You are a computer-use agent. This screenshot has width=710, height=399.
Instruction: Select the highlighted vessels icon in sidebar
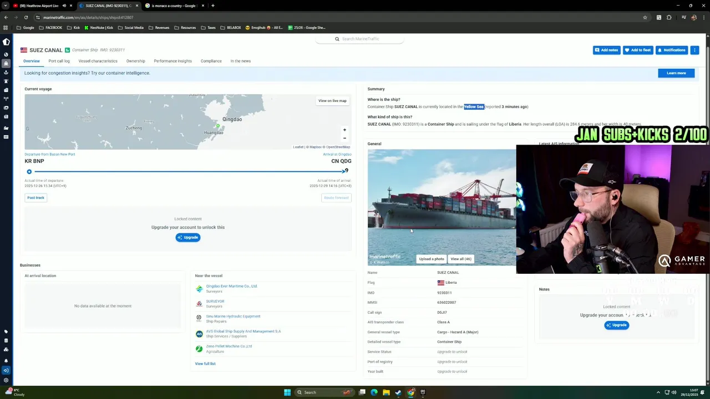coord(6,63)
